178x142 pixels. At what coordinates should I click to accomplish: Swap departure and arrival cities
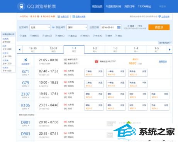tap(53, 27)
